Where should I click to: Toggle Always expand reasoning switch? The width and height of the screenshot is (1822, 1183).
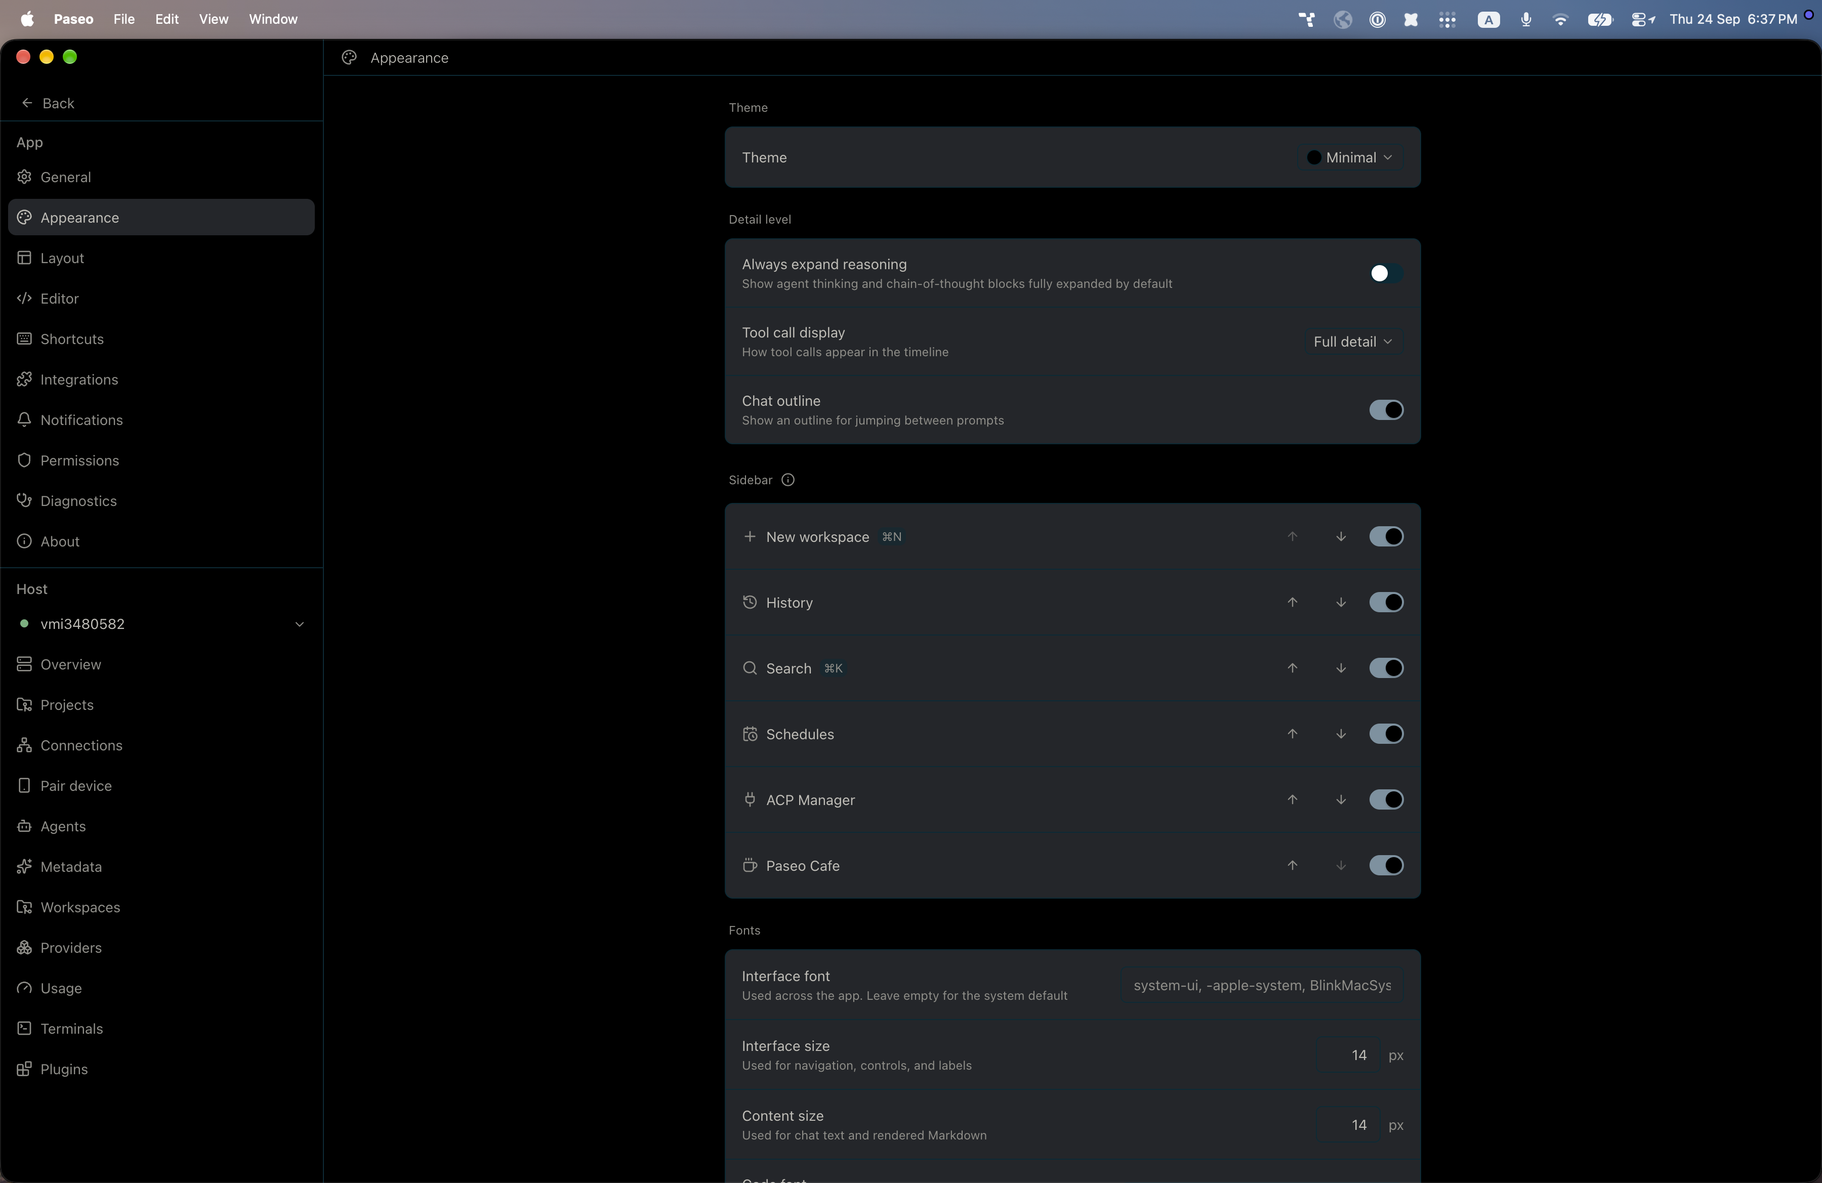pyautogui.click(x=1386, y=273)
